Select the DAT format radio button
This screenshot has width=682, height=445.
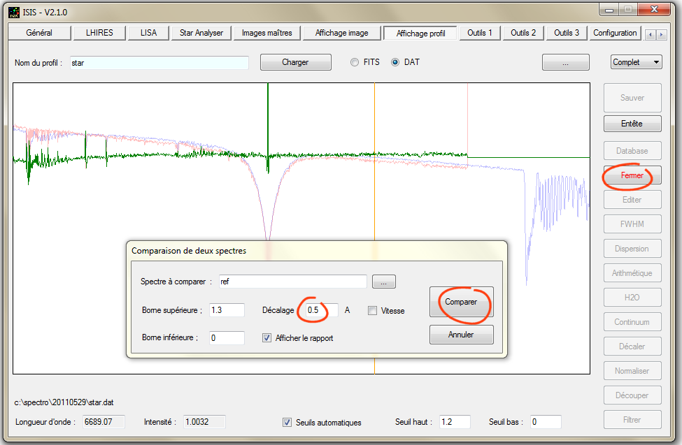395,62
